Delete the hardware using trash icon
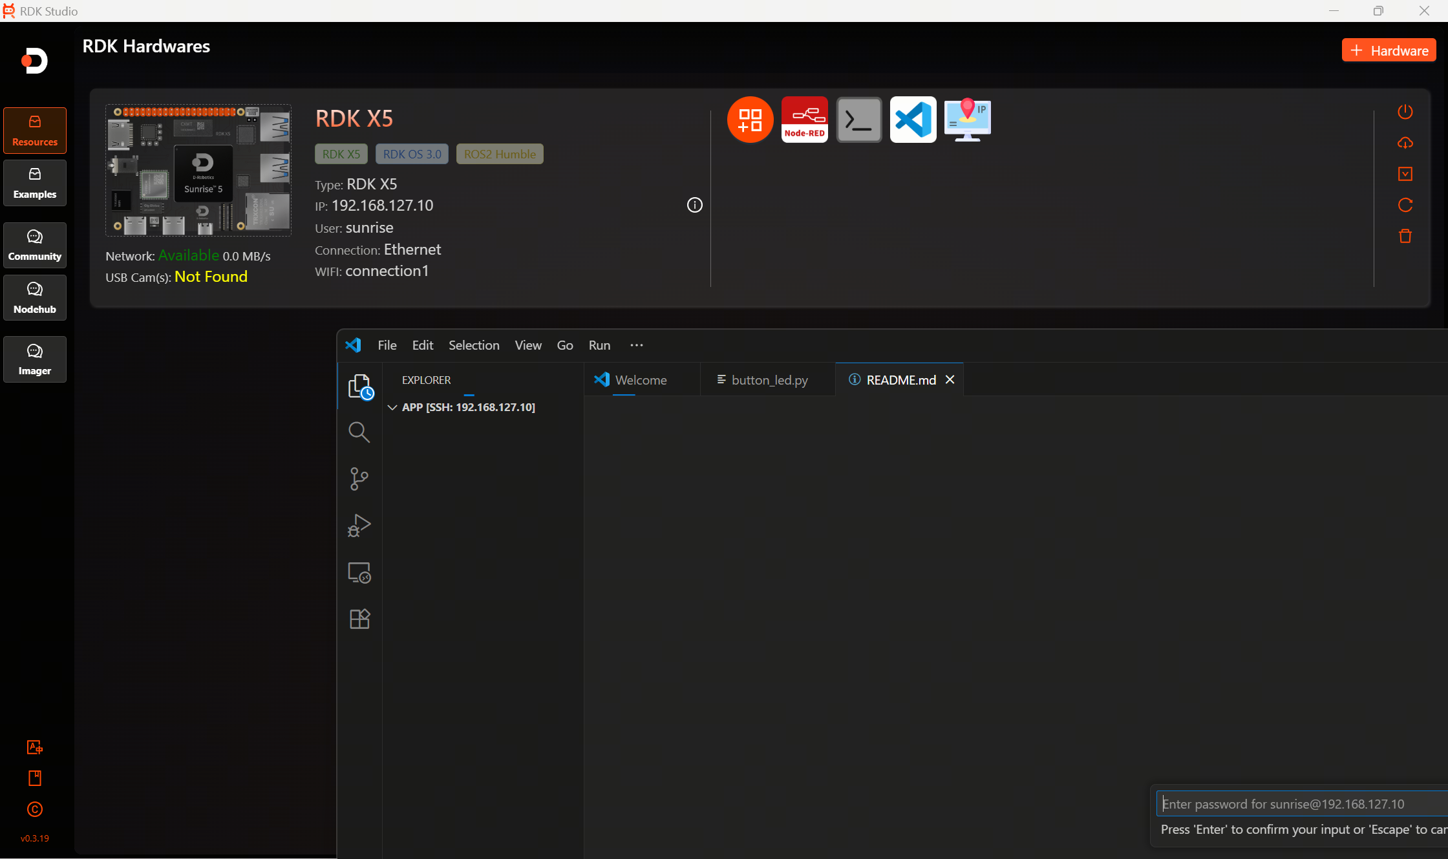This screenshot has width=1448, height=859. click(x=1405, y=236)
